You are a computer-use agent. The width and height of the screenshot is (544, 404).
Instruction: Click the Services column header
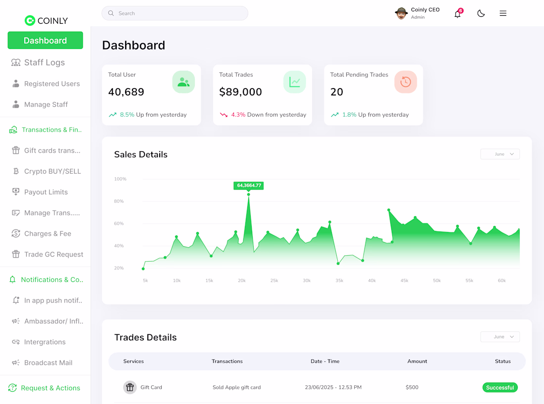(x=133, y=361)
